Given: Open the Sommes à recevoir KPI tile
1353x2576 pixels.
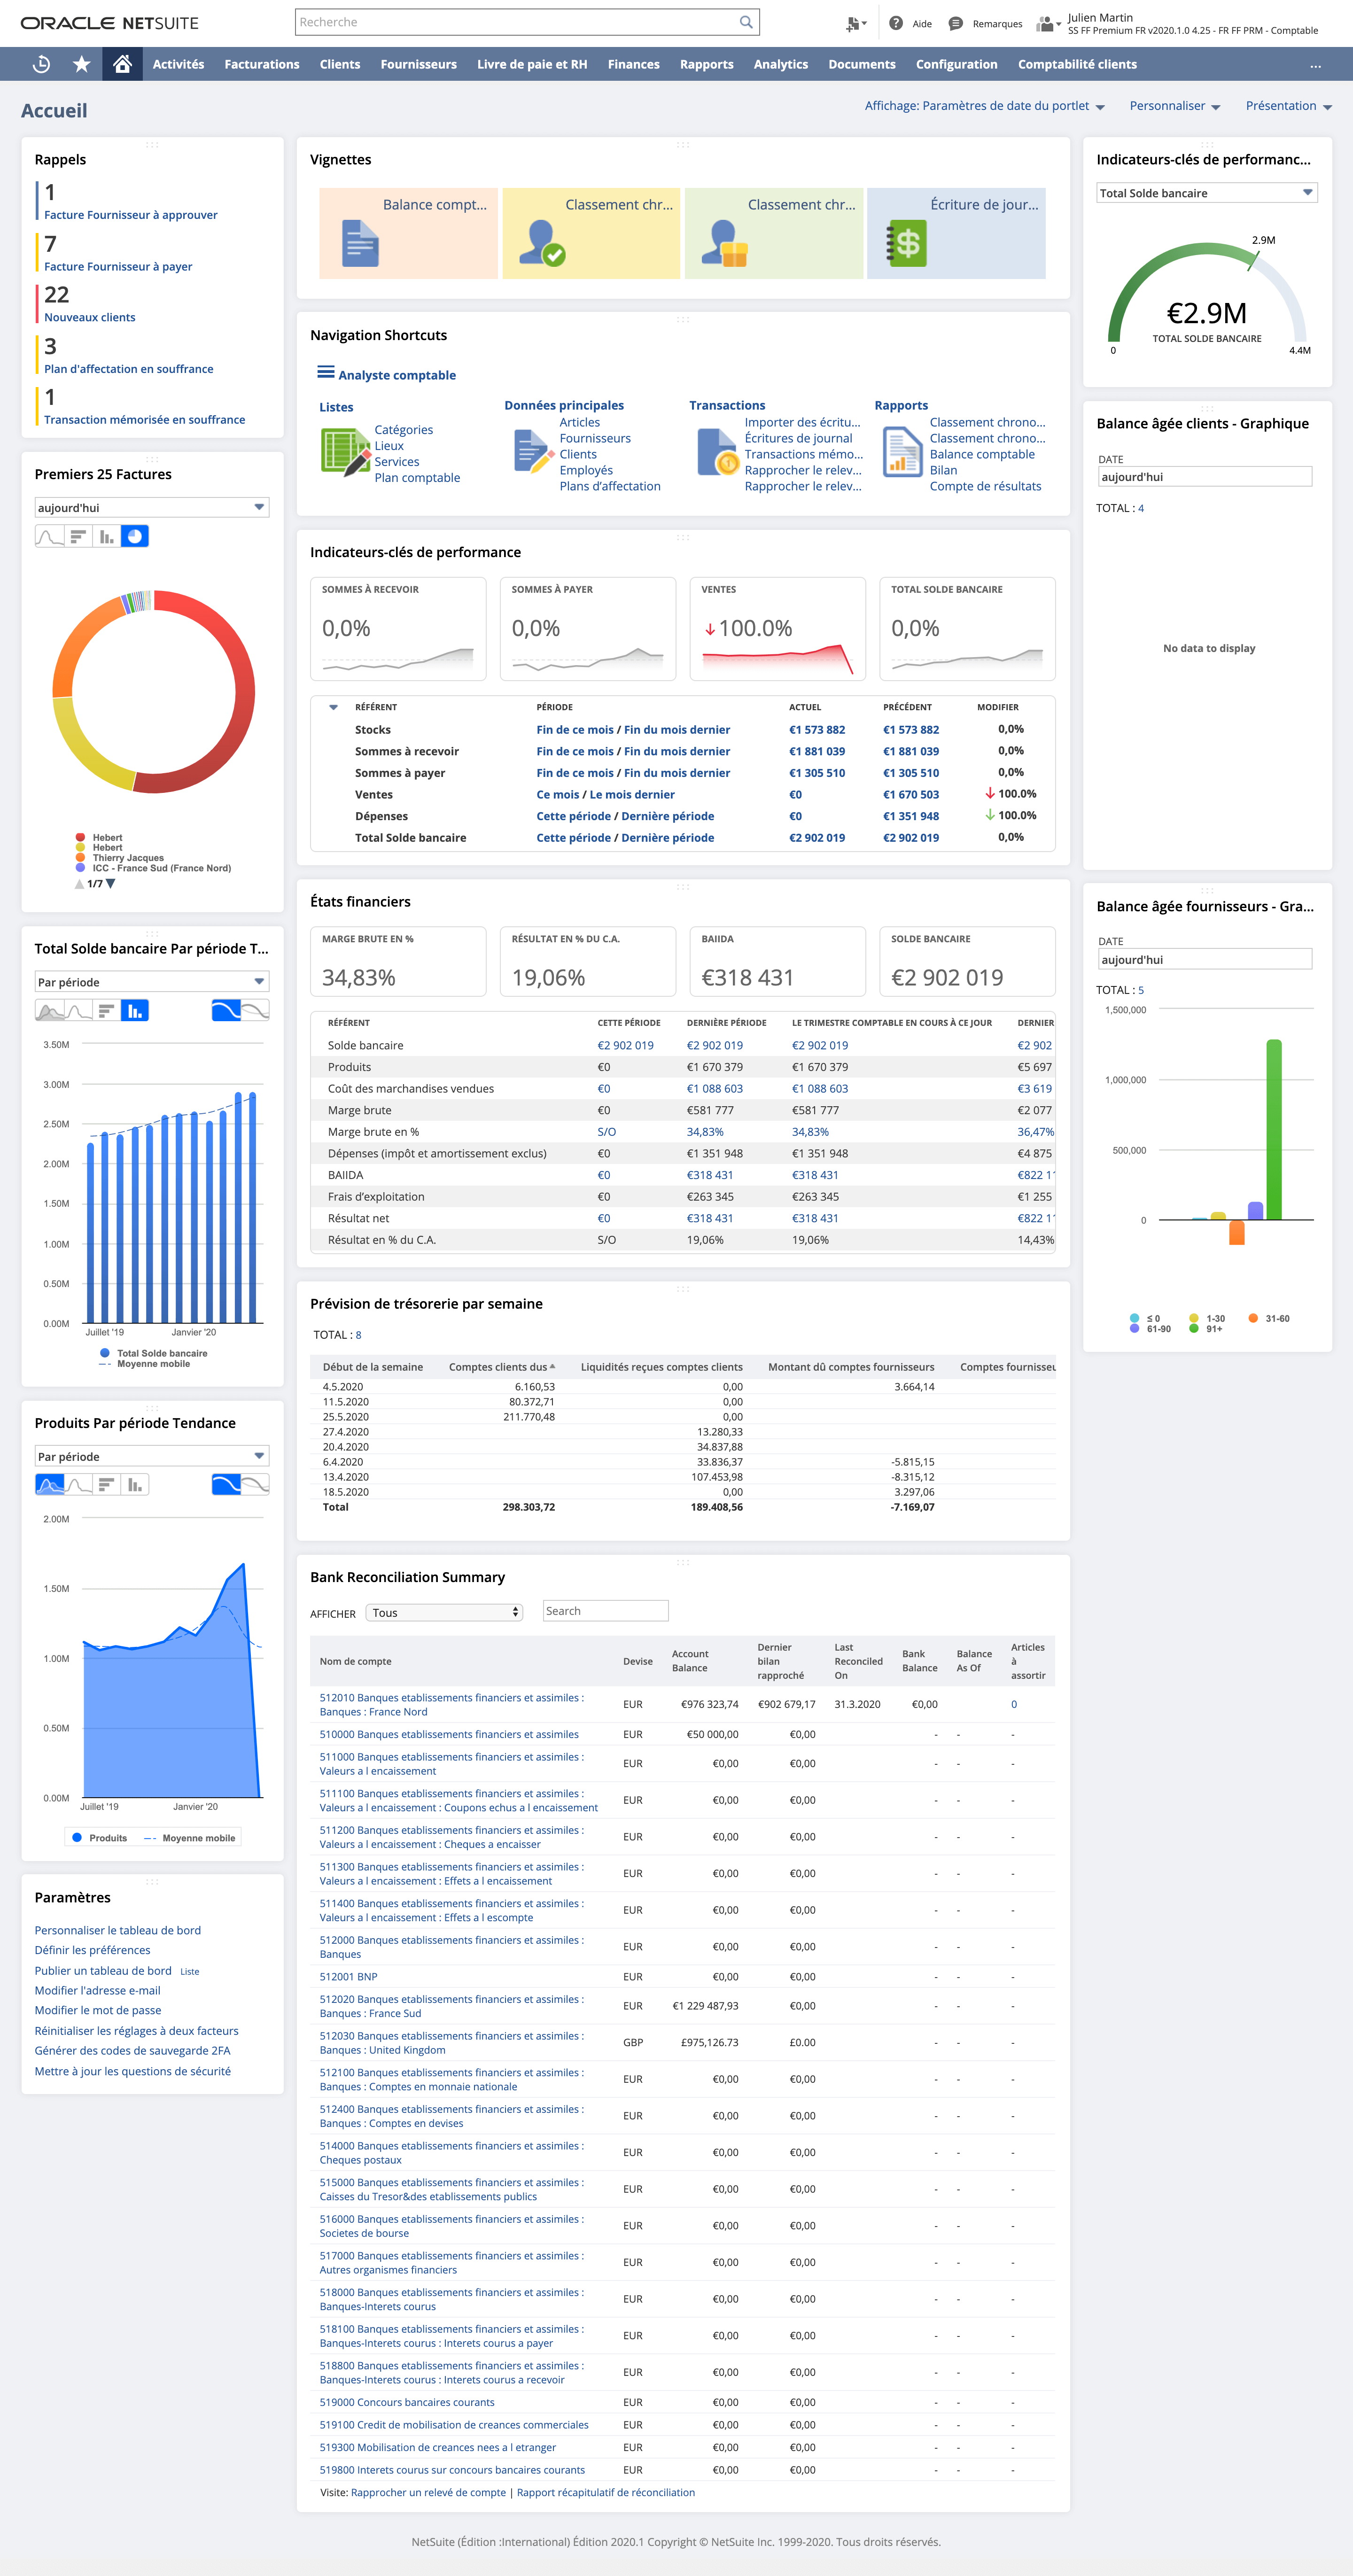Looking at the screenshot, I should [398, 629].
